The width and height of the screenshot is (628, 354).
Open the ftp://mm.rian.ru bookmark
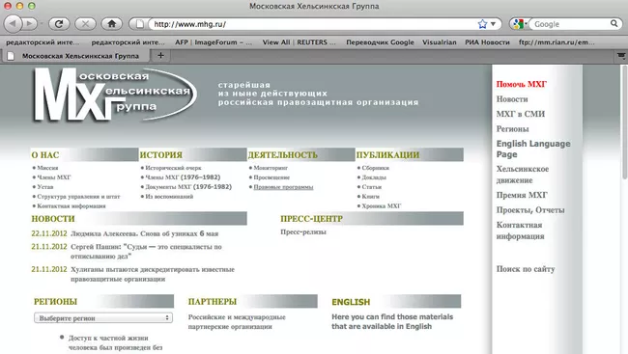click(557, 42)
